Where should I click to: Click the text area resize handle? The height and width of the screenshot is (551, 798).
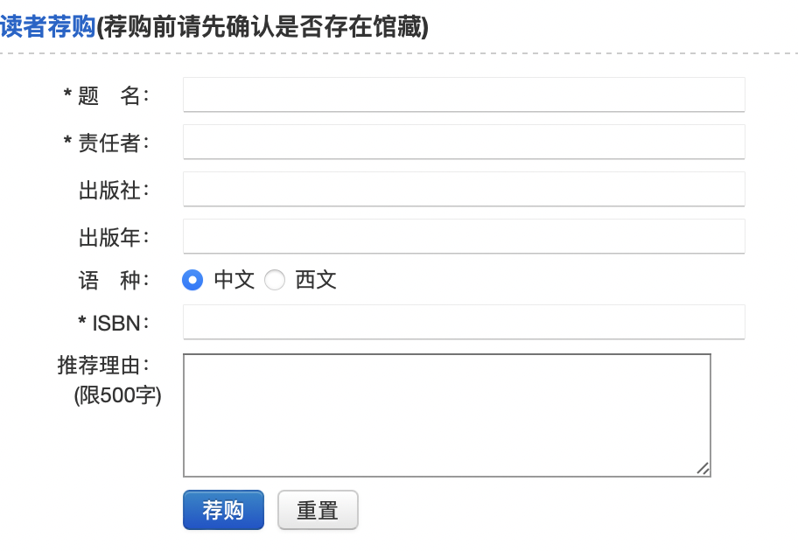click(703, 469)
